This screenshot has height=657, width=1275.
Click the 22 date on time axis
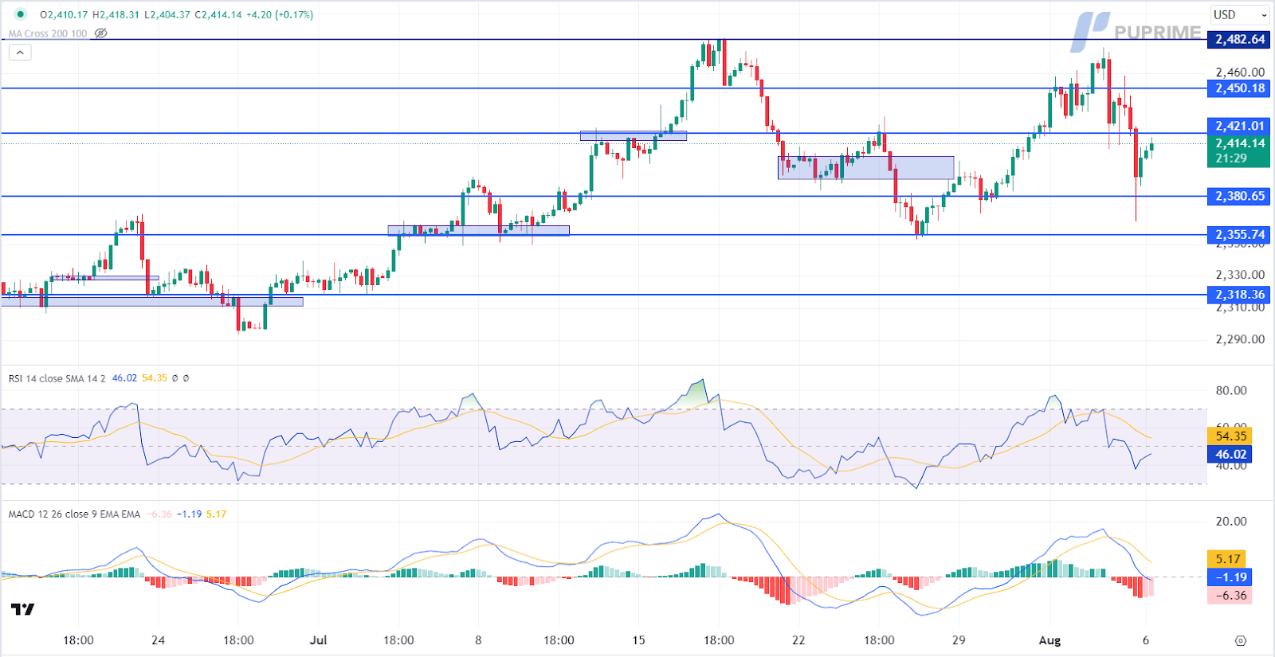point(798,640)
